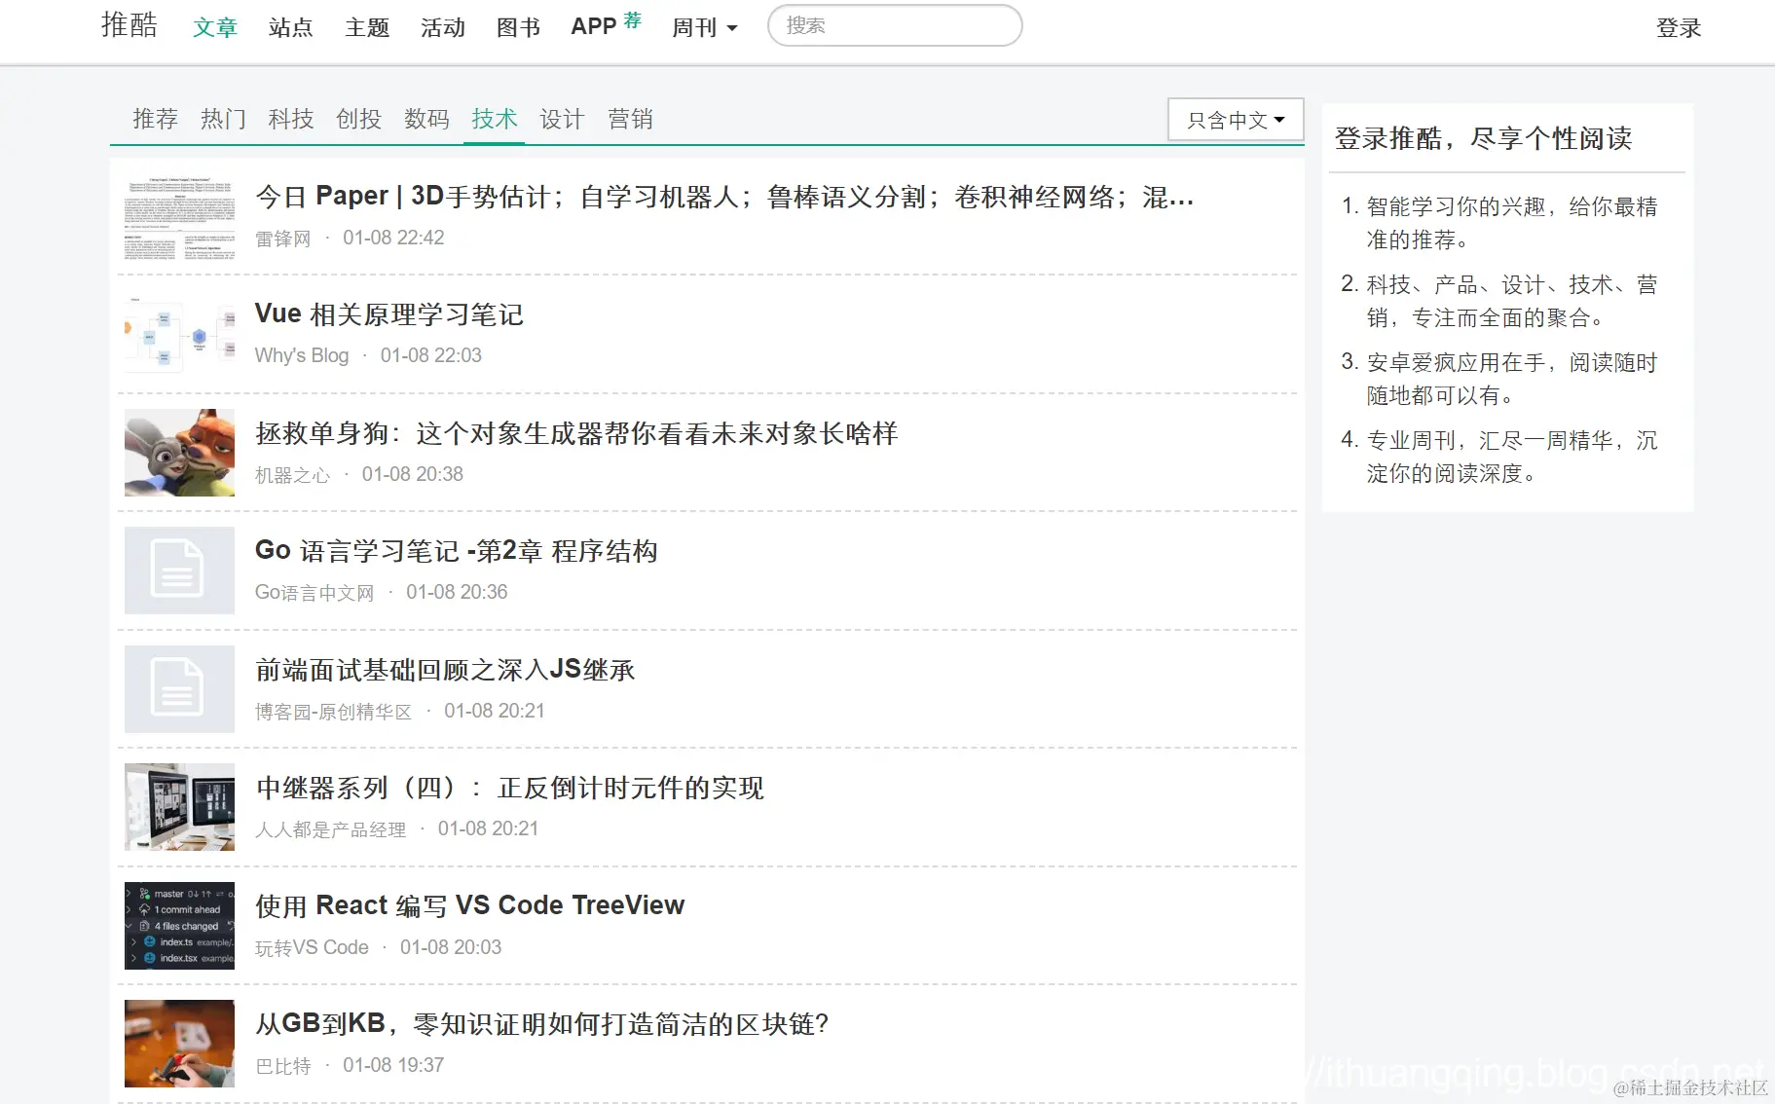Switch to the 创投 tab
Image resolution: width=1775 pixels, height=1104 pixels.
(359, 119)
